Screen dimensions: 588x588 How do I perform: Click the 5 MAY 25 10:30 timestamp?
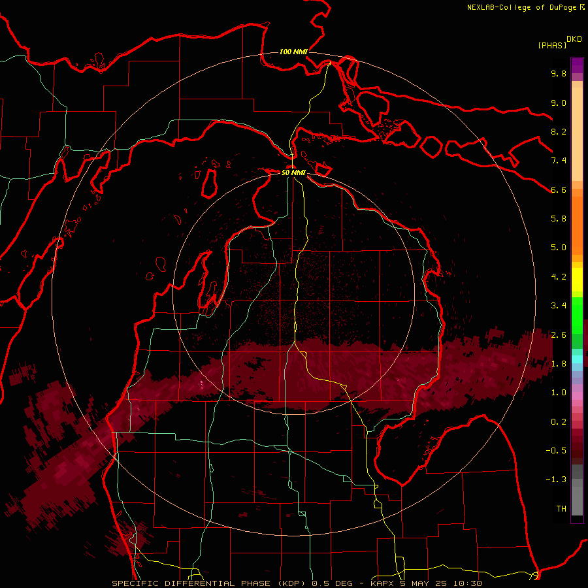click(440, 583)
